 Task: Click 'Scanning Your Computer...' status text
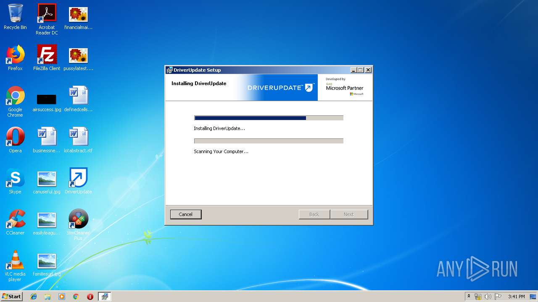[x=221, y=151]
